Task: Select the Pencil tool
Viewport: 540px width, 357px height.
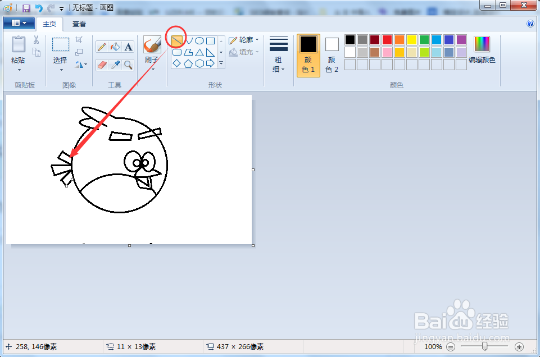Action: (x=102, y=47)
